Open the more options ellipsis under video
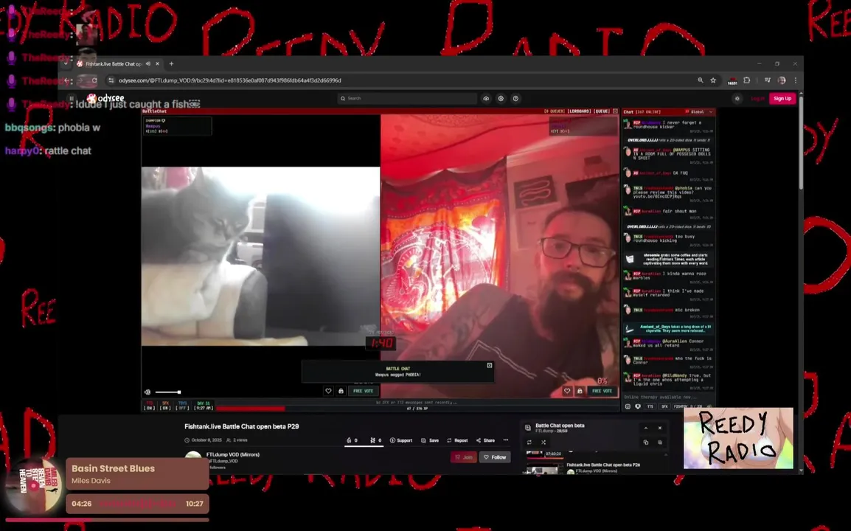The width and height of the screenshot is (851, 531). click(506, 440)
